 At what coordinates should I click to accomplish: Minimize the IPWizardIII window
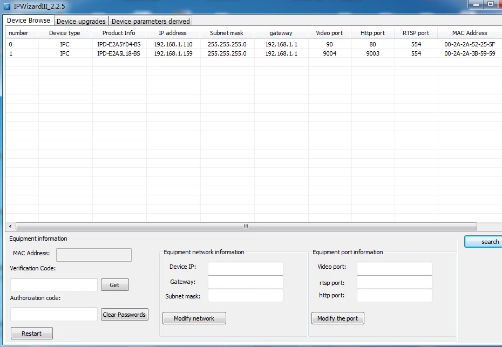477,4
